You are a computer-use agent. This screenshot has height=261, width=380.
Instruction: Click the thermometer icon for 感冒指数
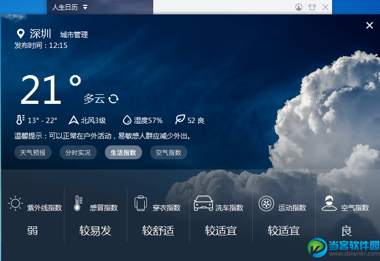pos(78,203)
